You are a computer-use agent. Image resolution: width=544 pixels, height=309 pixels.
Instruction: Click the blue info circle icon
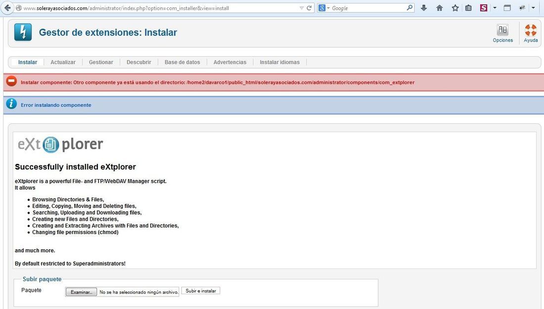11,104
